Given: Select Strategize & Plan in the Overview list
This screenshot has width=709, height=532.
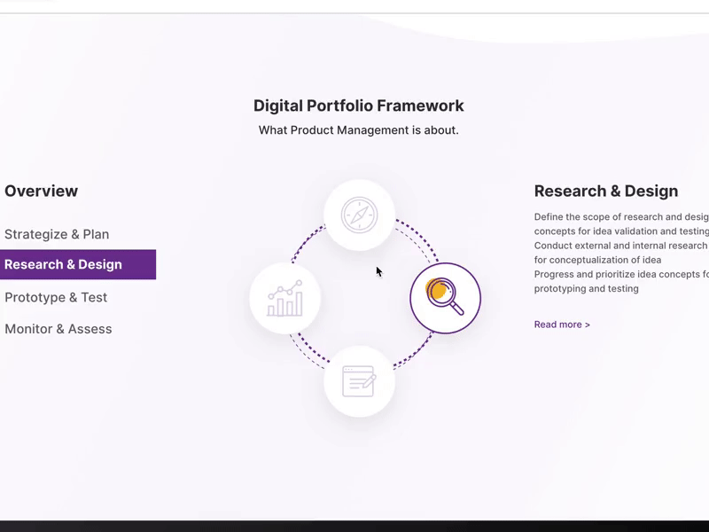Looking at the screenshot, I should point(57,234).
